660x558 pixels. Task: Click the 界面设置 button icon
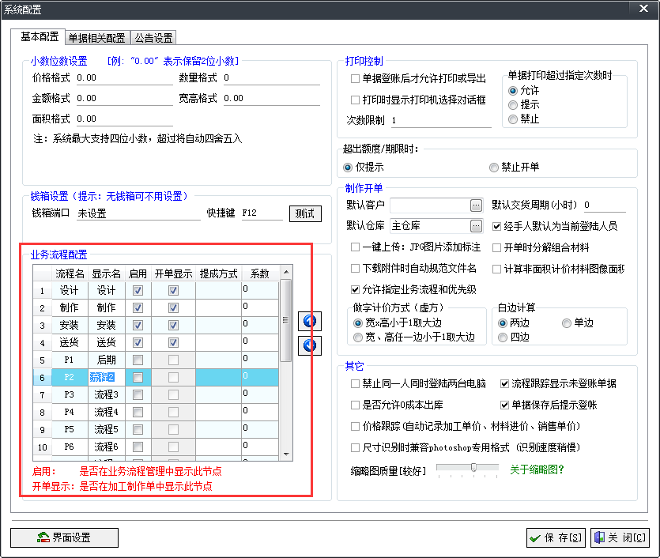click(43, 537)
